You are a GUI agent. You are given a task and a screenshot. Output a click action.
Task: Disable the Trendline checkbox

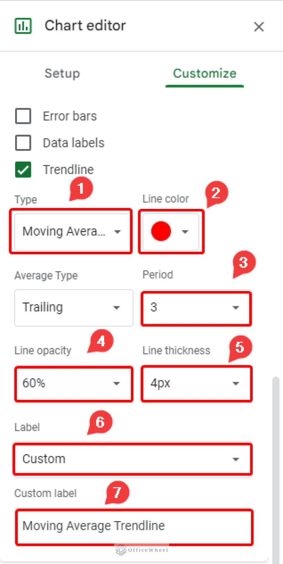pos(23,169)
